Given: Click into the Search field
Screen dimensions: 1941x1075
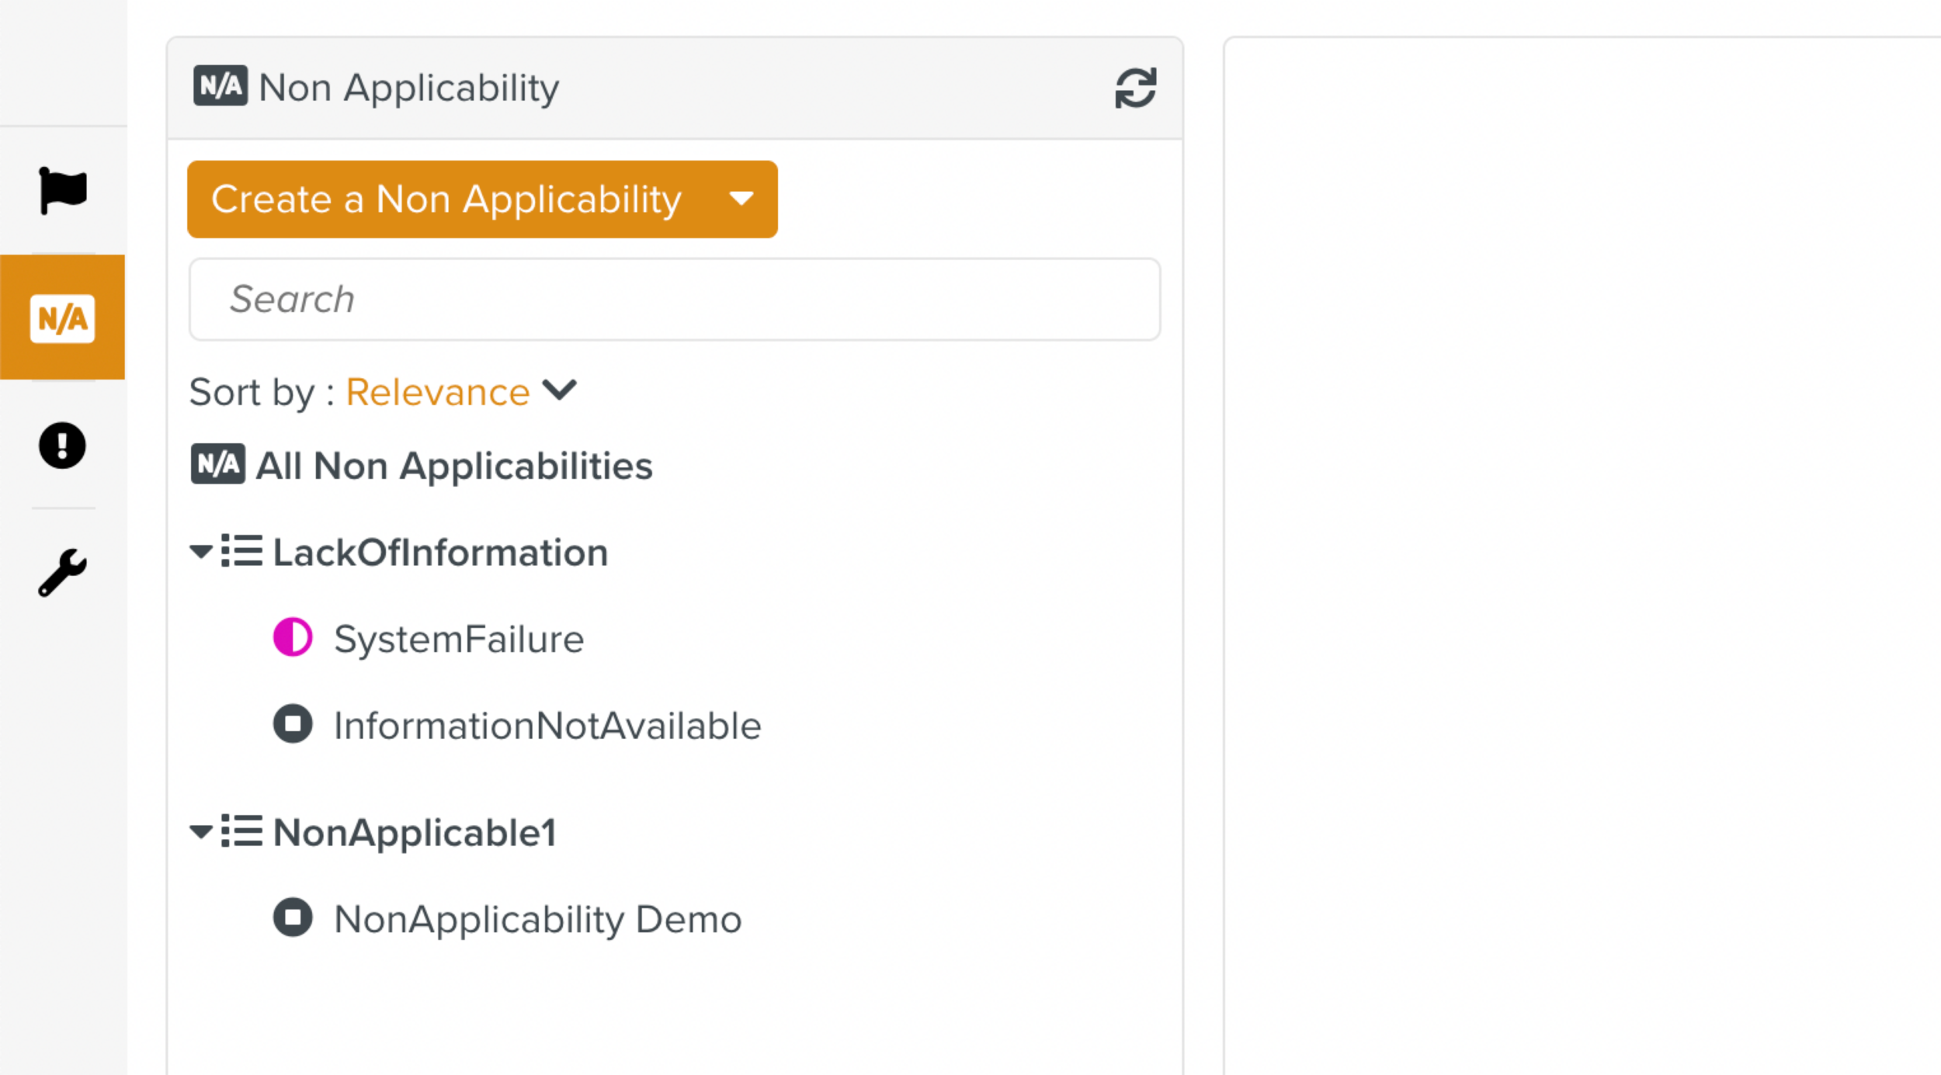Looking at the screenshot, I should [x=674, y=300].
